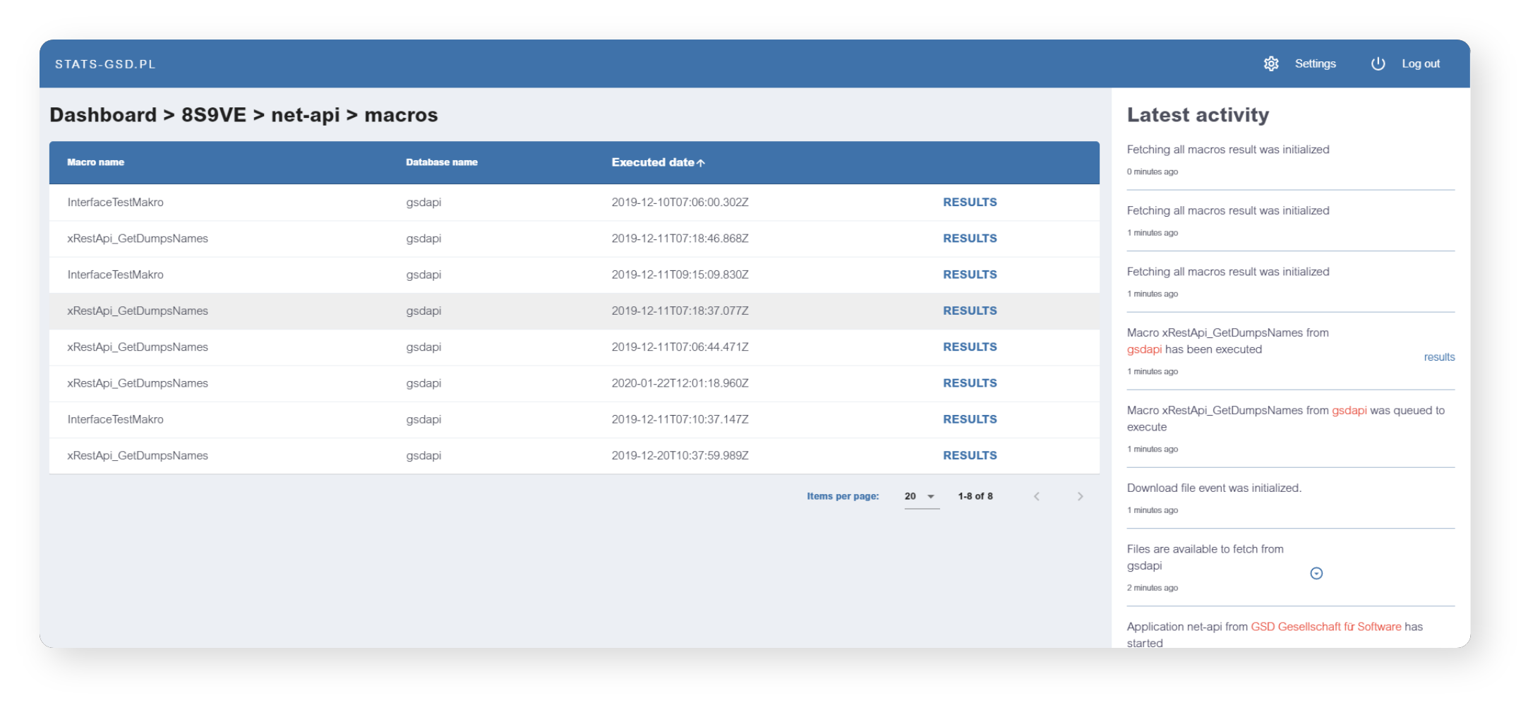1533x710 pixels.
Task: Click the Log out power icon
Action: click(x=1377, y=64)
